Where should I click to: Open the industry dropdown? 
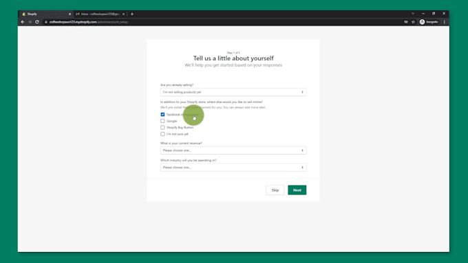pyautogui.click(x=233, y=168)
